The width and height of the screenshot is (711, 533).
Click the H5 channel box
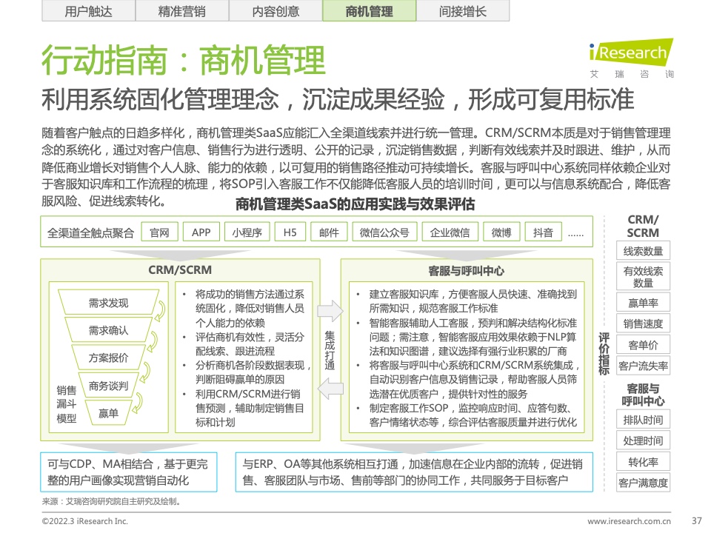pyautogui.click(x=290, y=232)
